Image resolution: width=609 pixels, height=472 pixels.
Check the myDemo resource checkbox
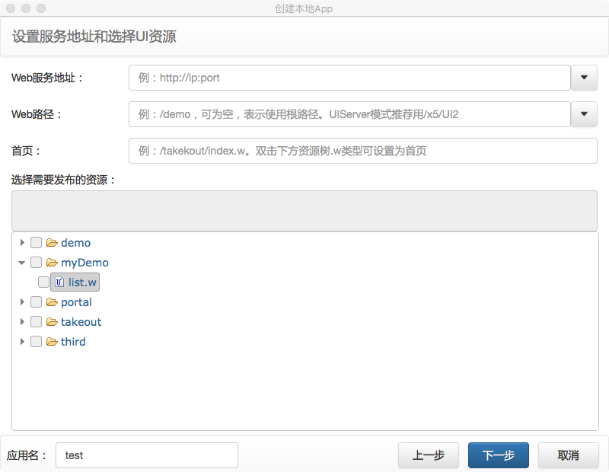tap(36, 262)
